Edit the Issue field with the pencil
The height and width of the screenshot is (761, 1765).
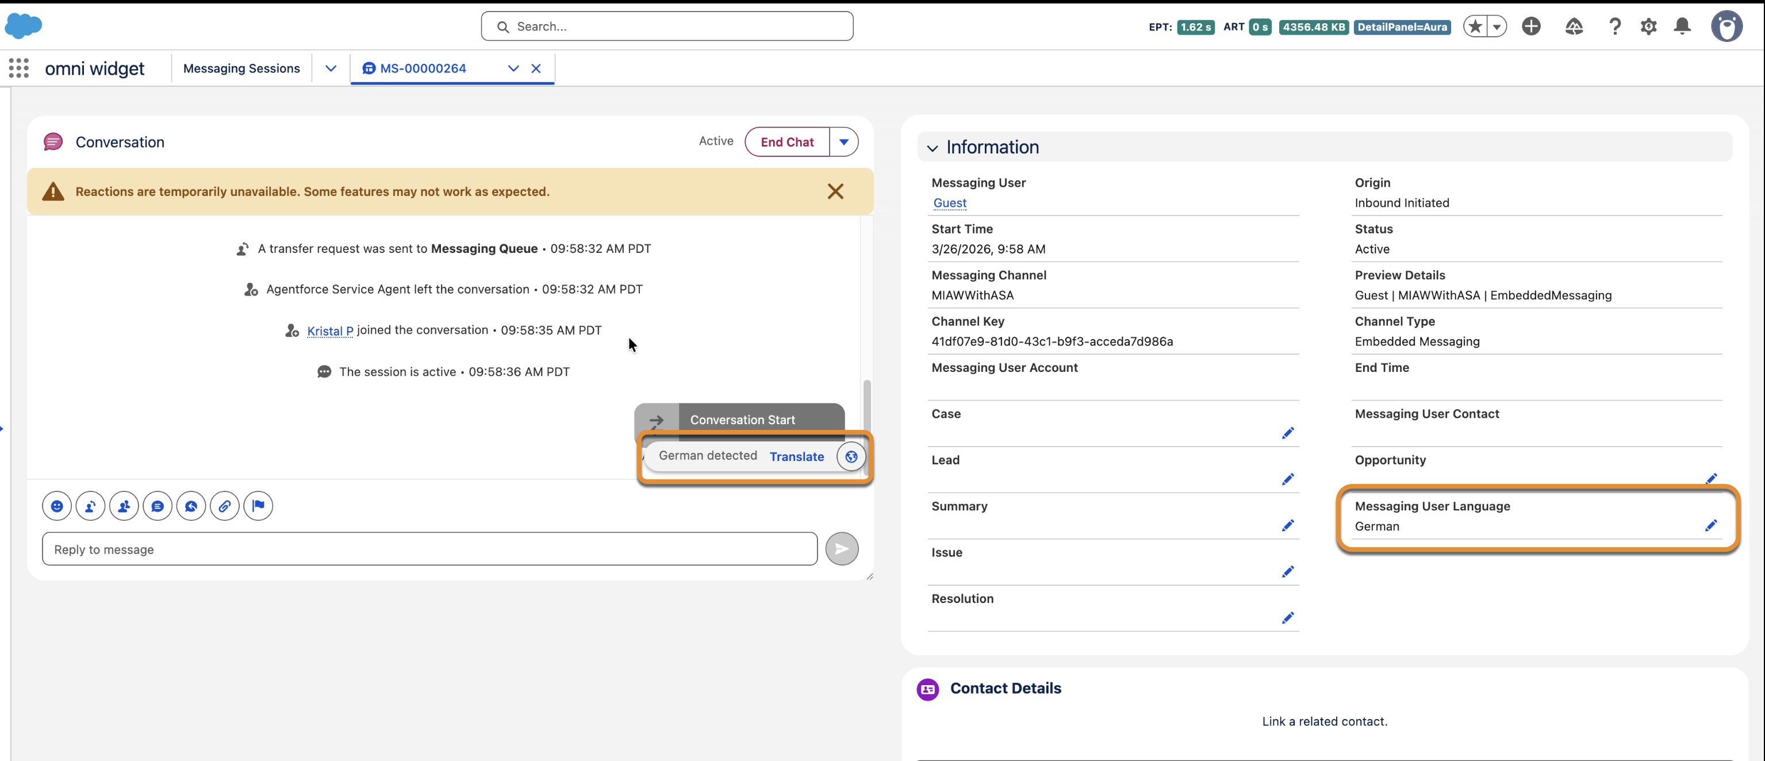point(1288,571)
